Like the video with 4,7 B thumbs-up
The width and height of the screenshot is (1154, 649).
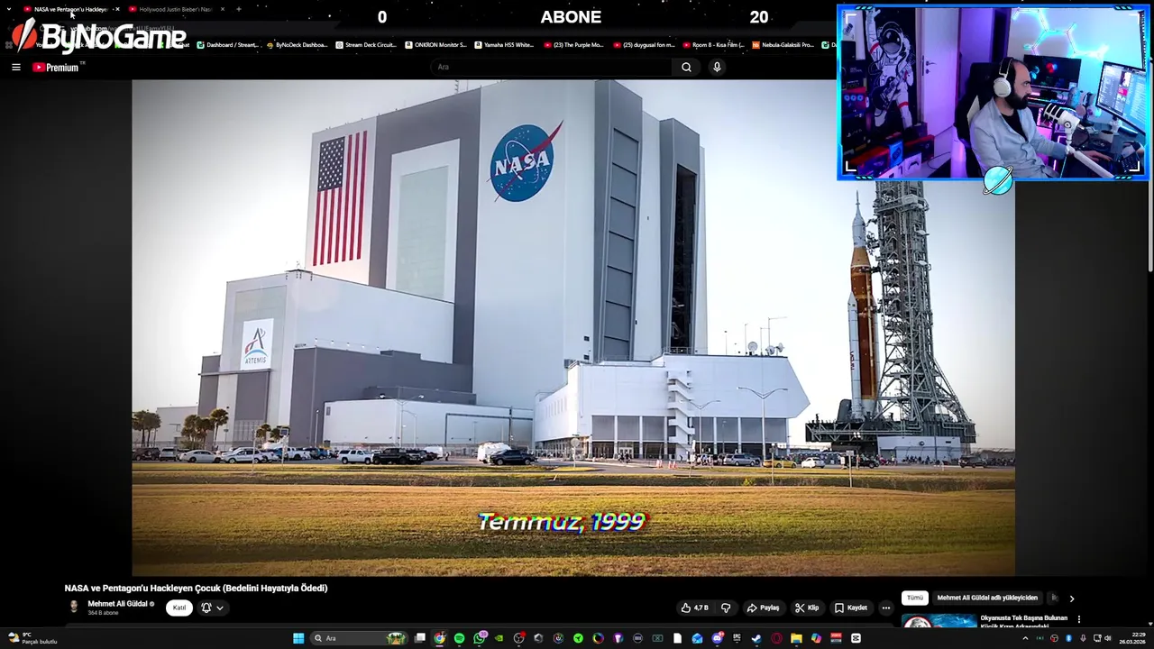click(x=695, y=608)
